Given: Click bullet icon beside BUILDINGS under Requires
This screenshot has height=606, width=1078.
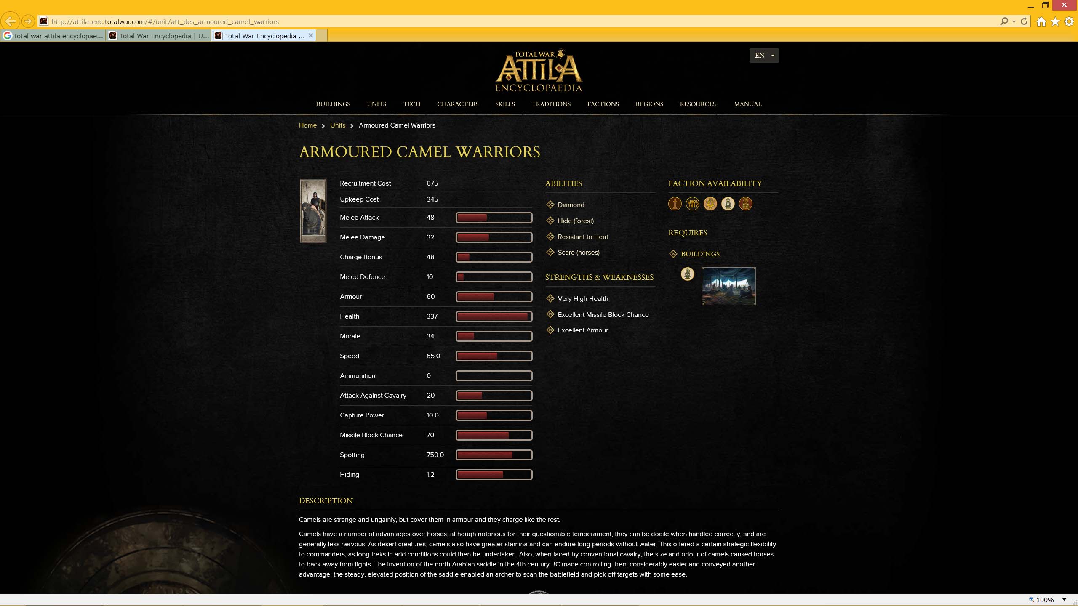Looking at the screenshot, I should pos(673,254).
